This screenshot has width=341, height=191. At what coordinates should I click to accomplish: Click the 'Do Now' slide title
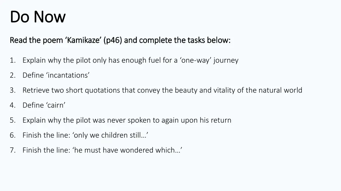pos(38,17)
